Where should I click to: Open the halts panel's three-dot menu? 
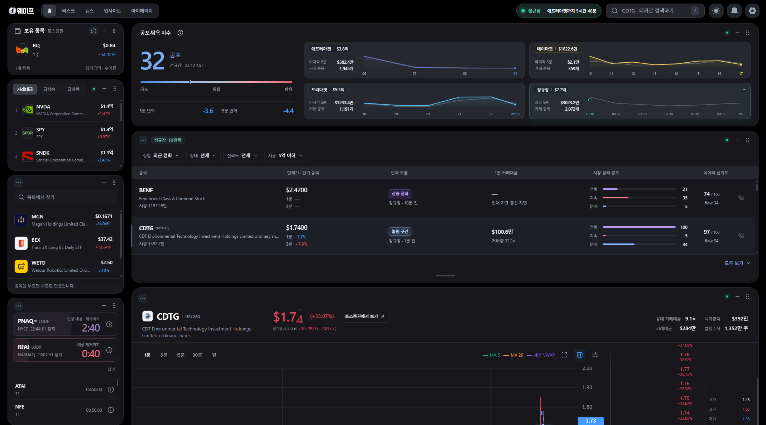(x=19, y=306)
